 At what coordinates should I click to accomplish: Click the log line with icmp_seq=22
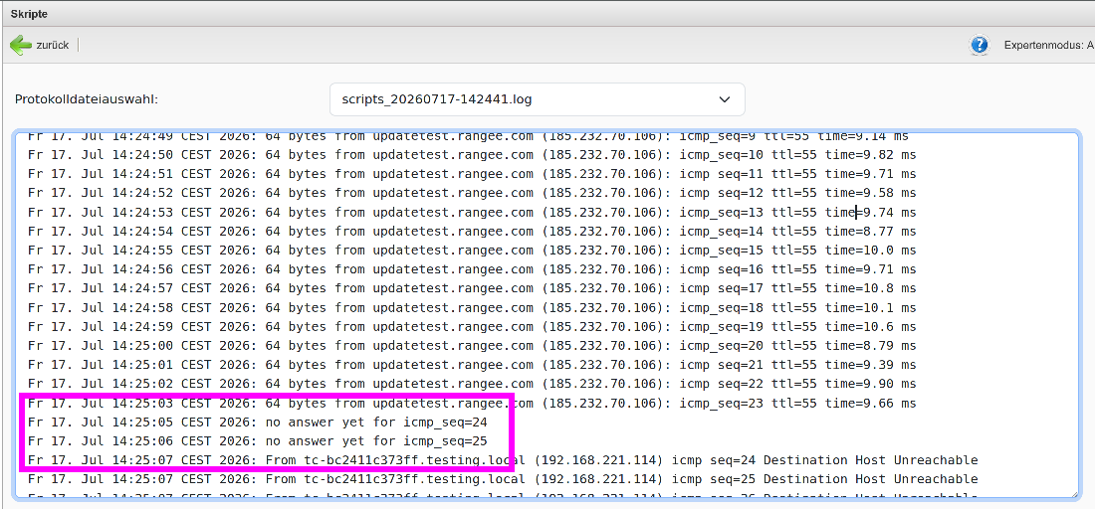tap(472, 384)
